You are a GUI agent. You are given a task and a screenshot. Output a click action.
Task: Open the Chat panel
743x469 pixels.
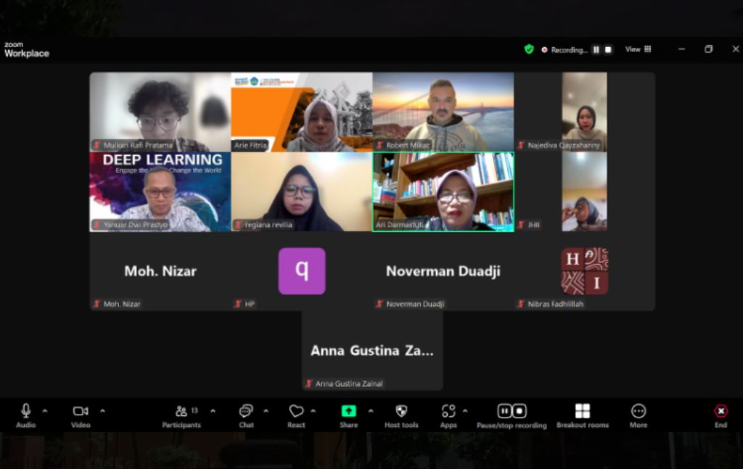(246, 415)
